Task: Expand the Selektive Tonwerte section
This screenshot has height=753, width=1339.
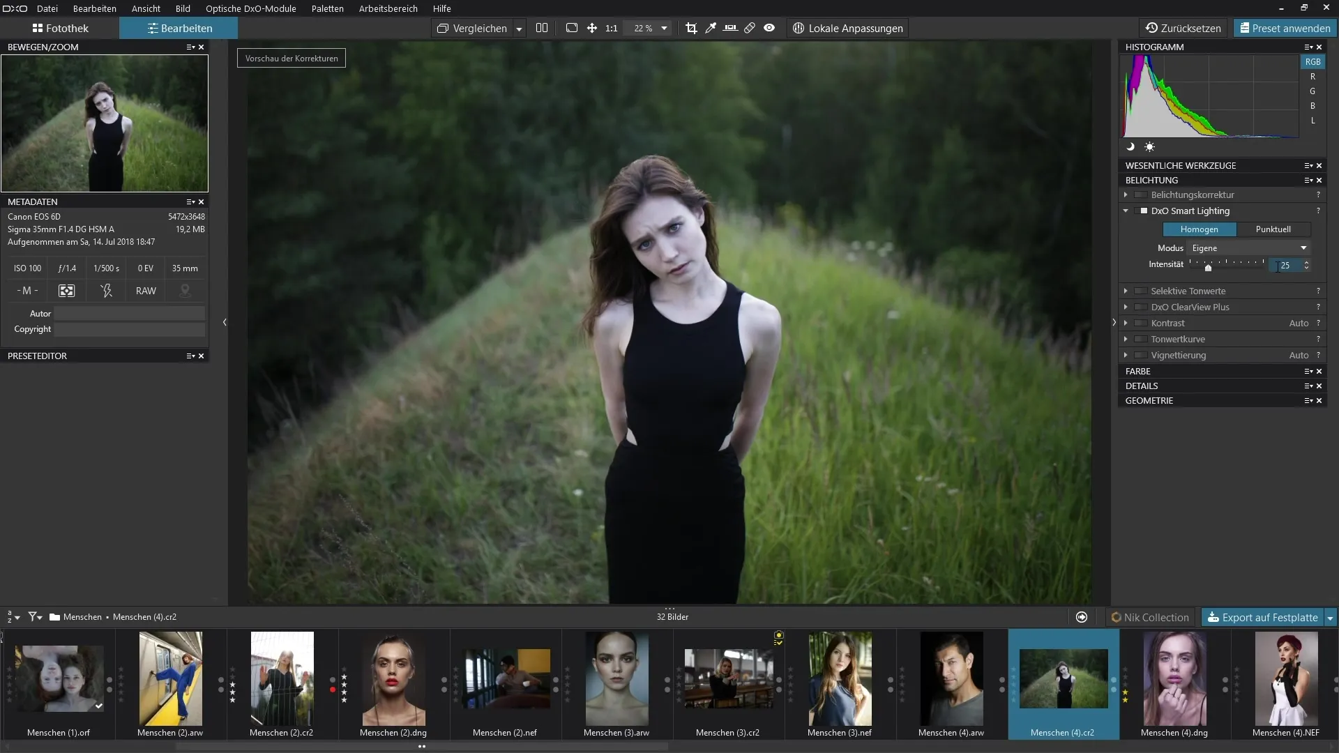Action: pyautogui.click(x=1126, y=291)
